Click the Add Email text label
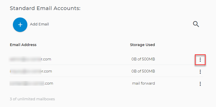Image resolution: width=216 pixels, height=107 pixels. tap(39, 24)
